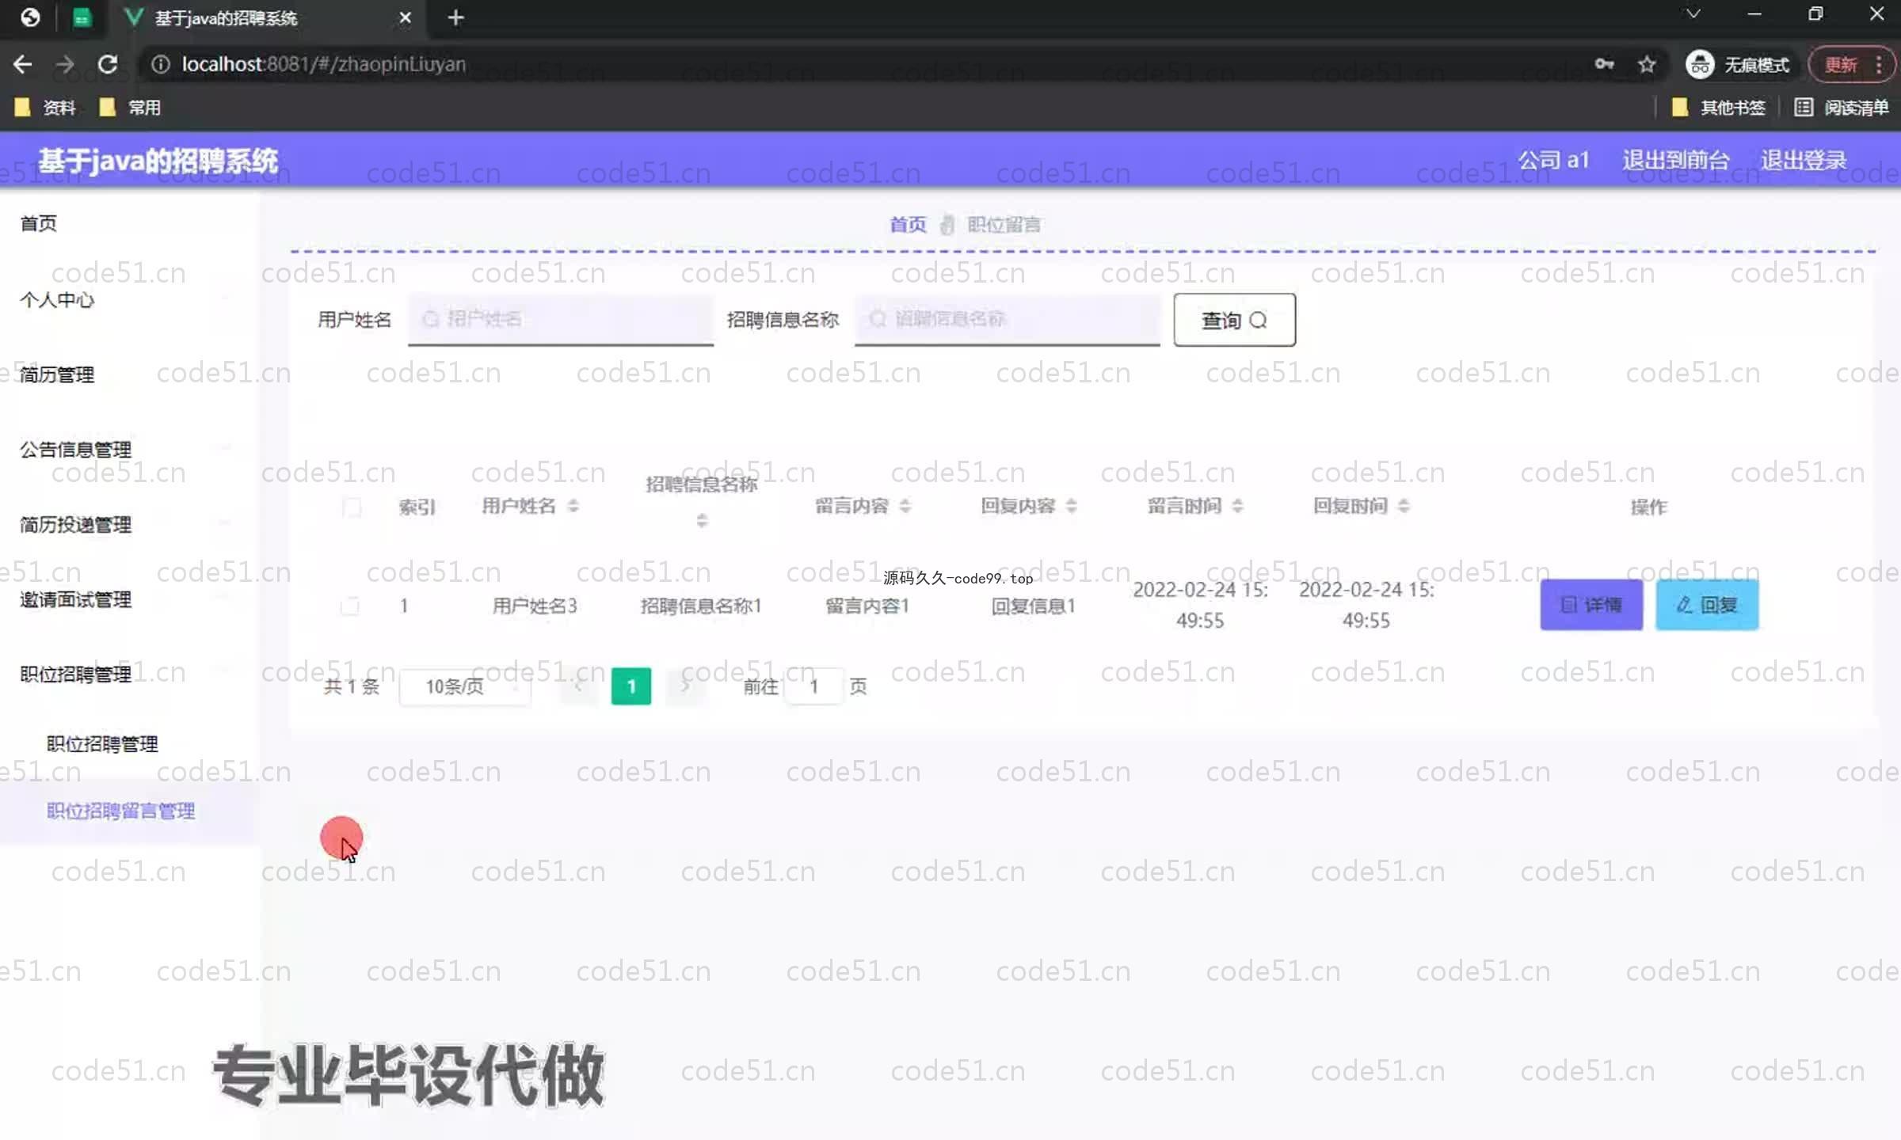
Task: Select page 1 in pagination
Action: point(631,686)
